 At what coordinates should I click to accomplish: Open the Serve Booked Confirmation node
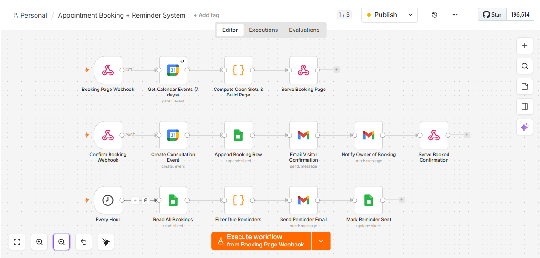point(434,135)
